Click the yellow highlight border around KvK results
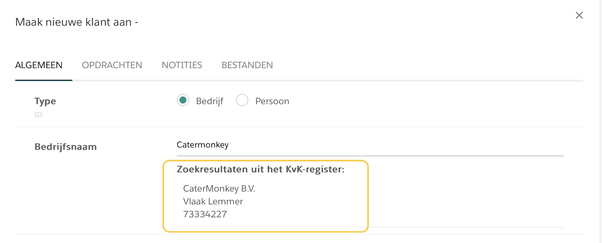The image size is (602, 243). click(368, 196)
